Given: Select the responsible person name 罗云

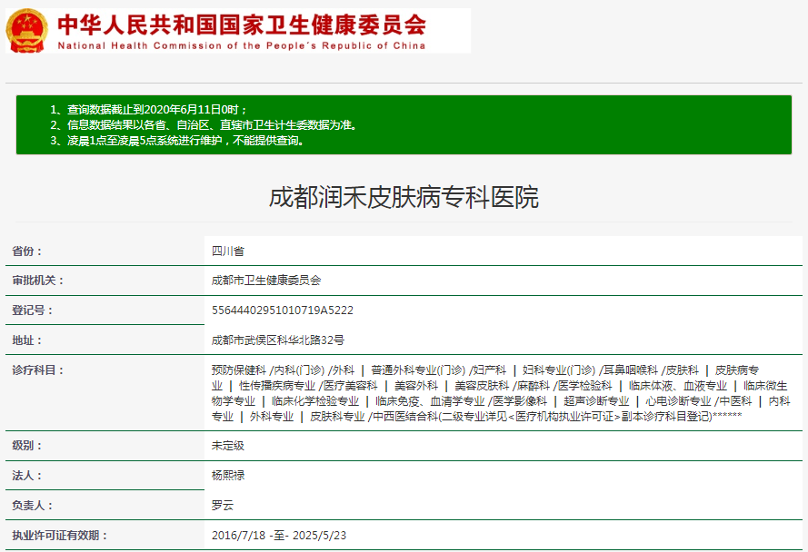Looking at the screenshot, I should (222, 506).
